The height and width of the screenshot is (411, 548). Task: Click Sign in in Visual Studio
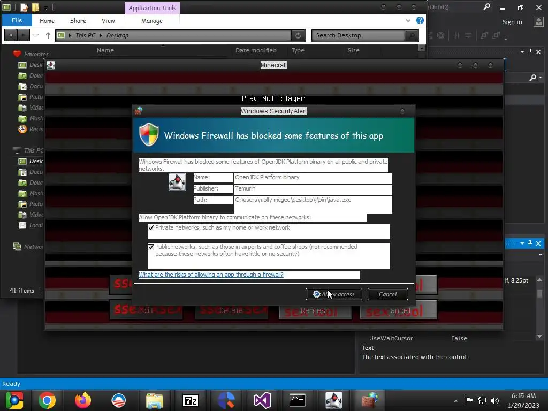(x=512, y=21)
